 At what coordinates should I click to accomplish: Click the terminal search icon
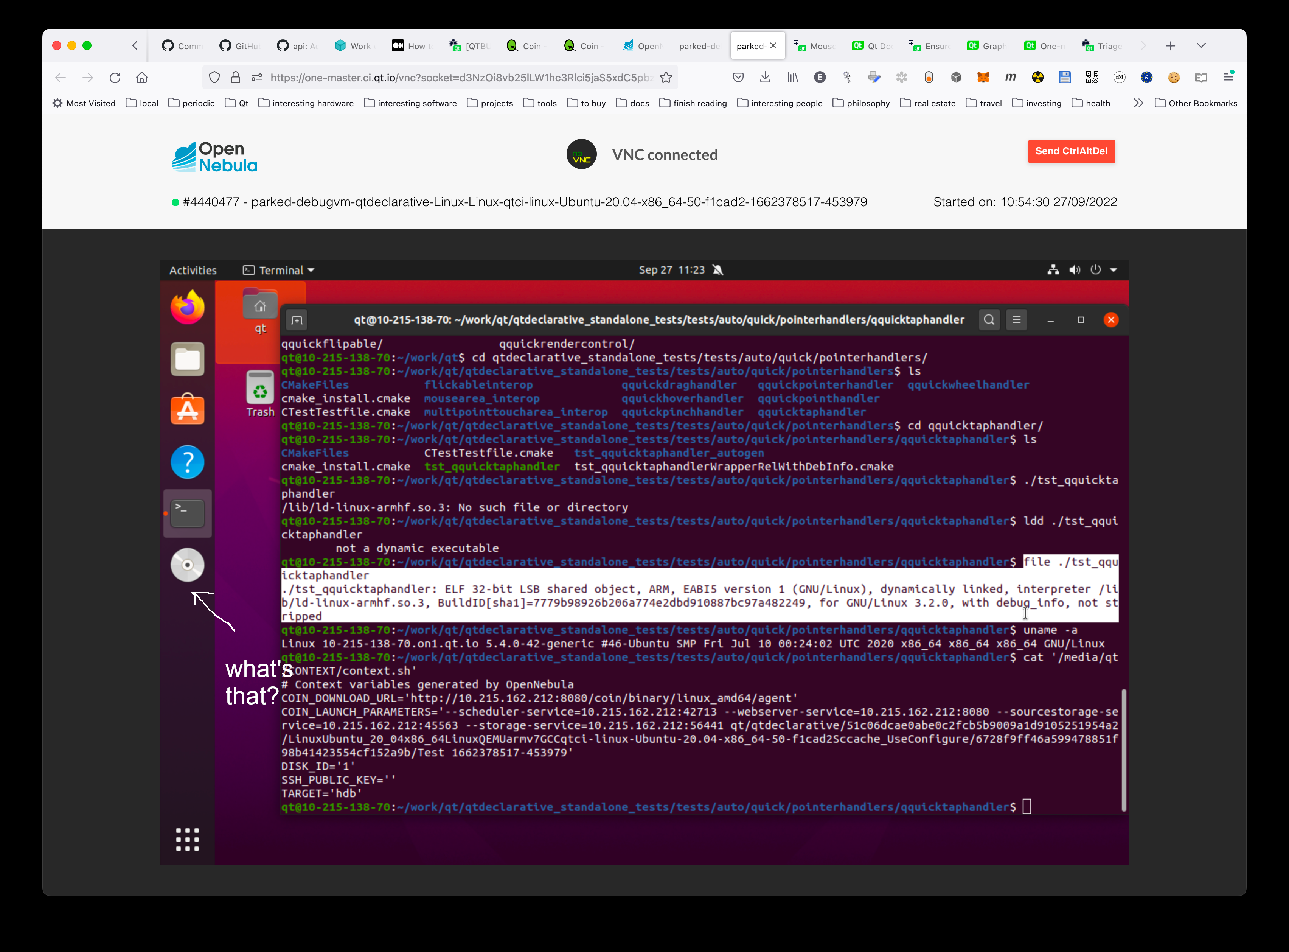pyautogui.click(x=989, y=320)
